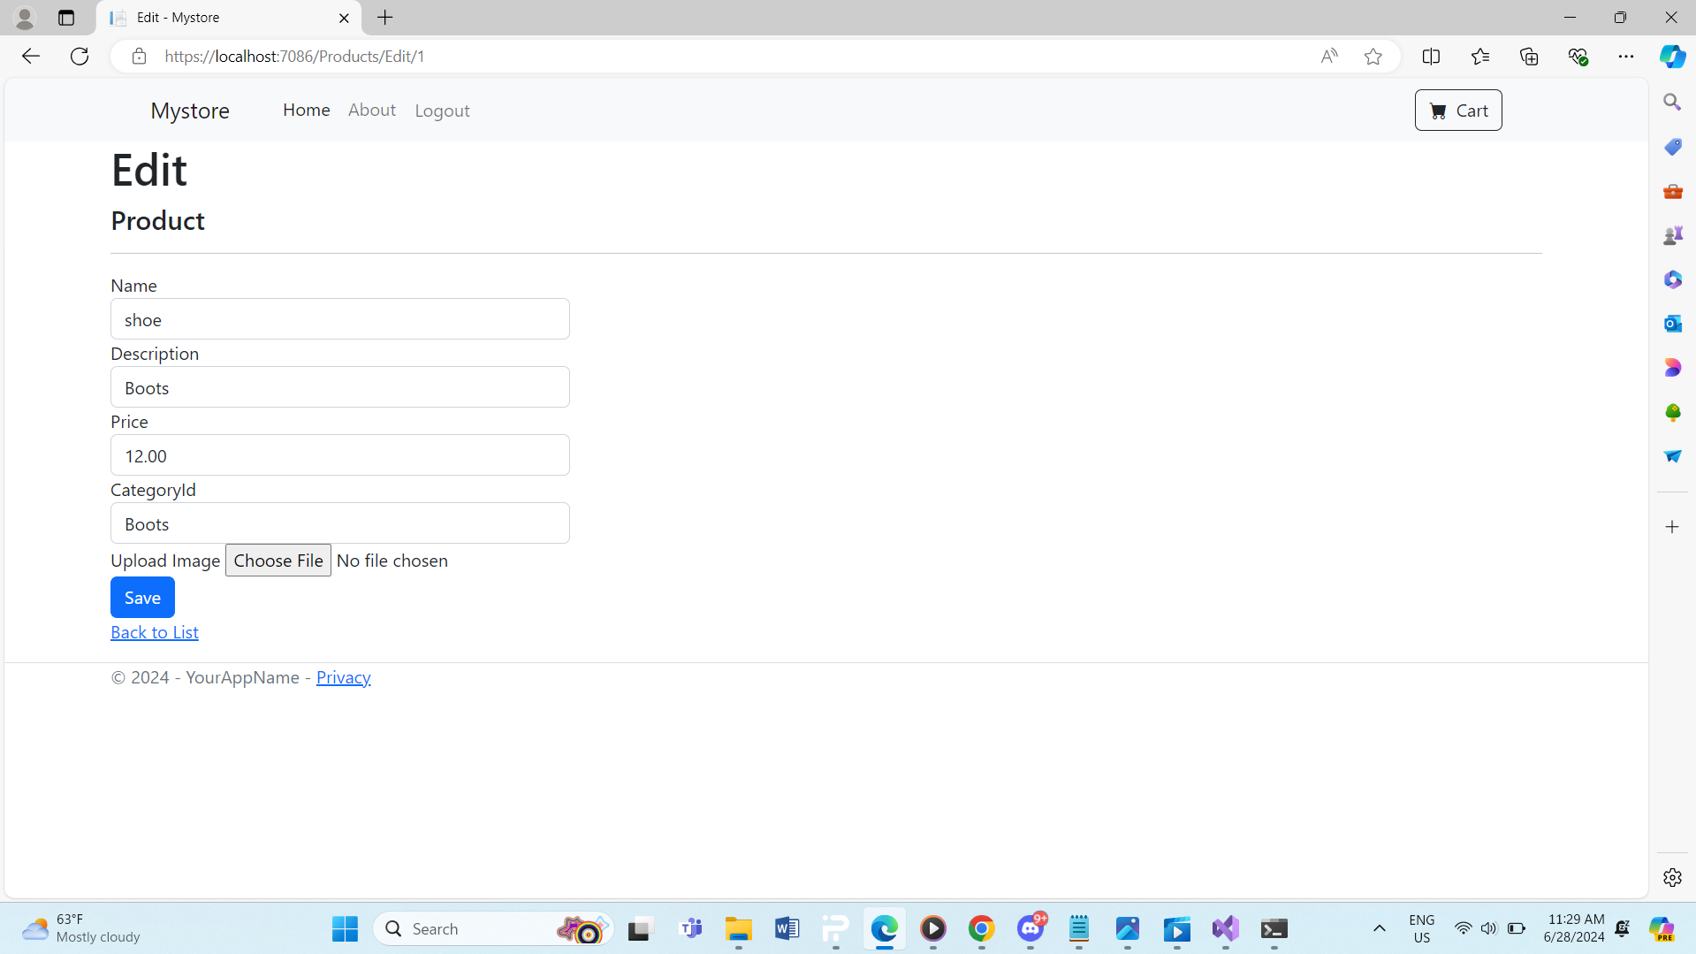1696x954 pixels.
Task: Open a new browser tab
Action: tap(385, 18)
